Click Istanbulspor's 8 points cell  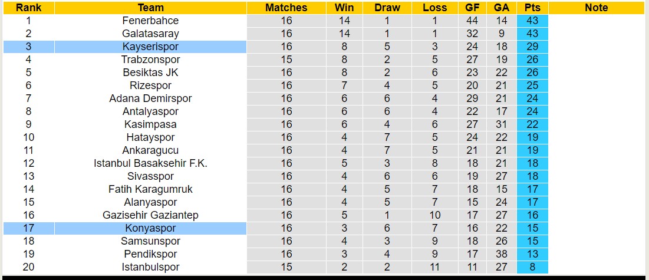pos(532,267)
